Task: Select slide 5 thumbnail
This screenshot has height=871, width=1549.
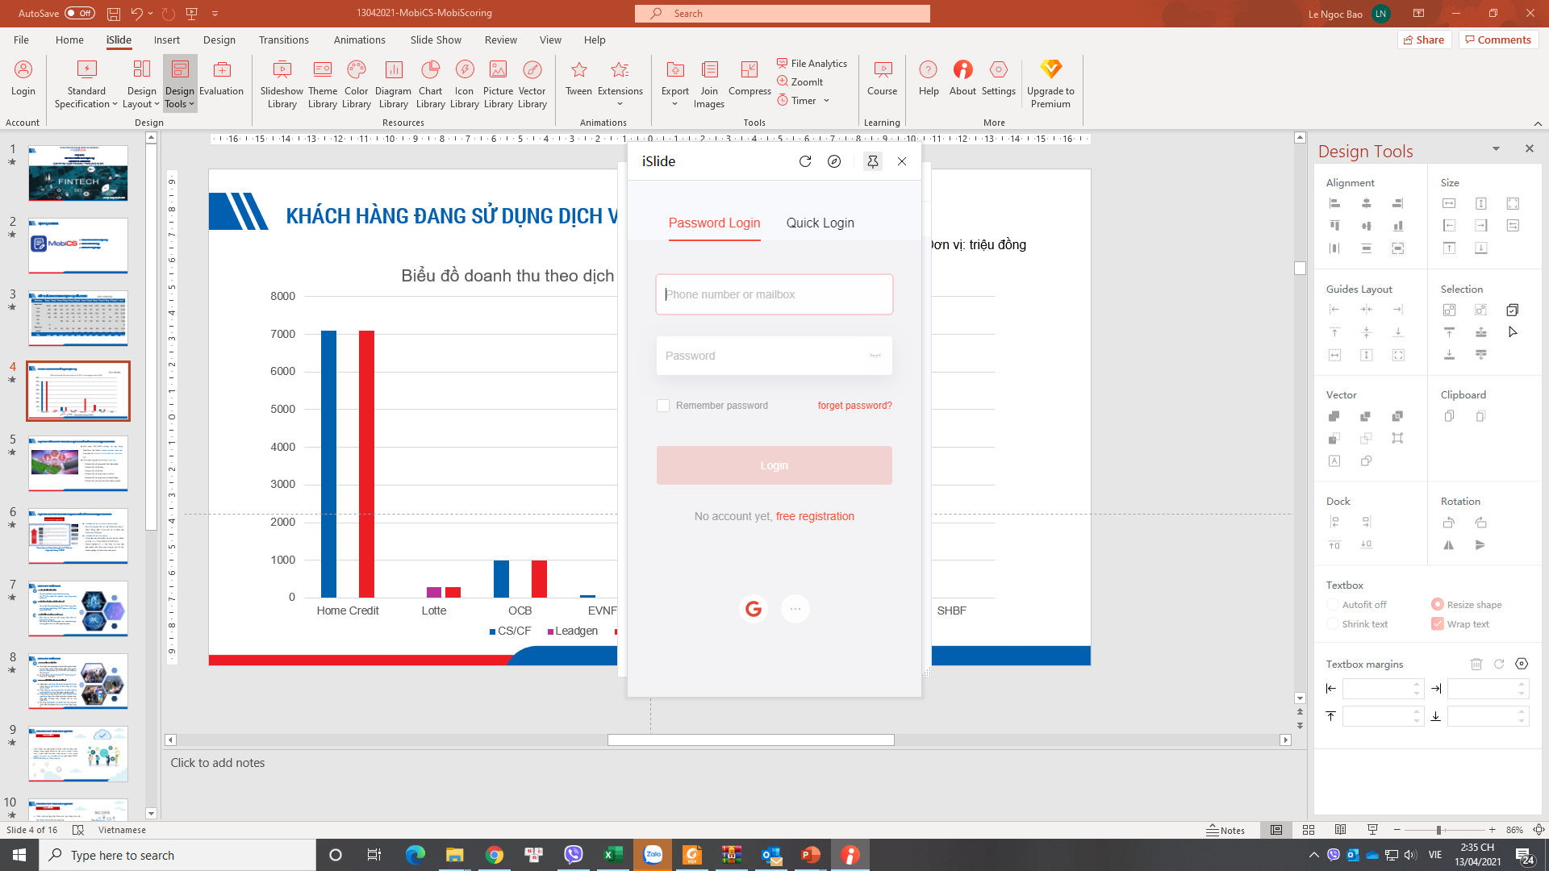Action: [x=78, y=464]
